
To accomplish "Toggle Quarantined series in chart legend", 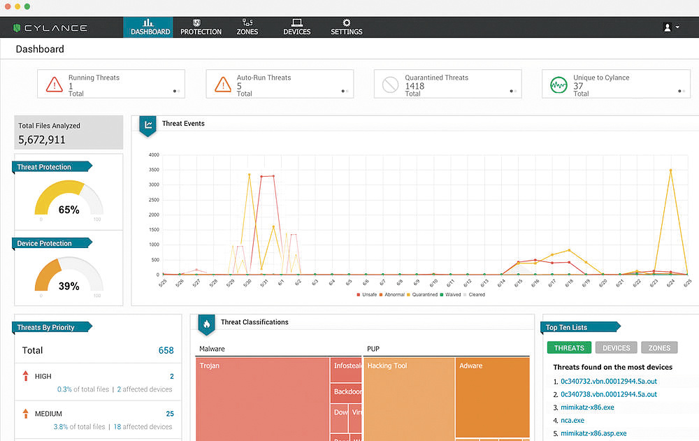I will pyautogui.click(x=421, y=295).
